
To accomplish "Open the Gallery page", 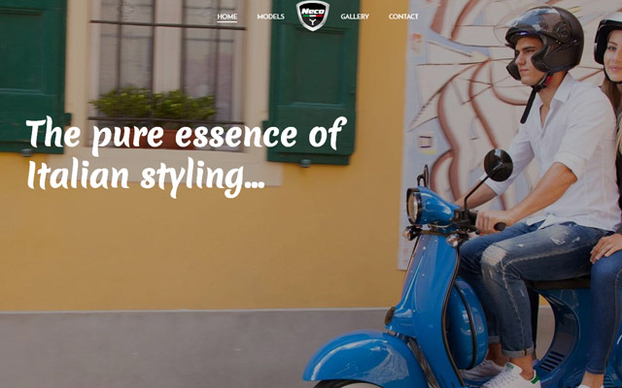I will tap(355, 16).
